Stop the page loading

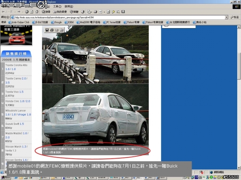[27, 12]
